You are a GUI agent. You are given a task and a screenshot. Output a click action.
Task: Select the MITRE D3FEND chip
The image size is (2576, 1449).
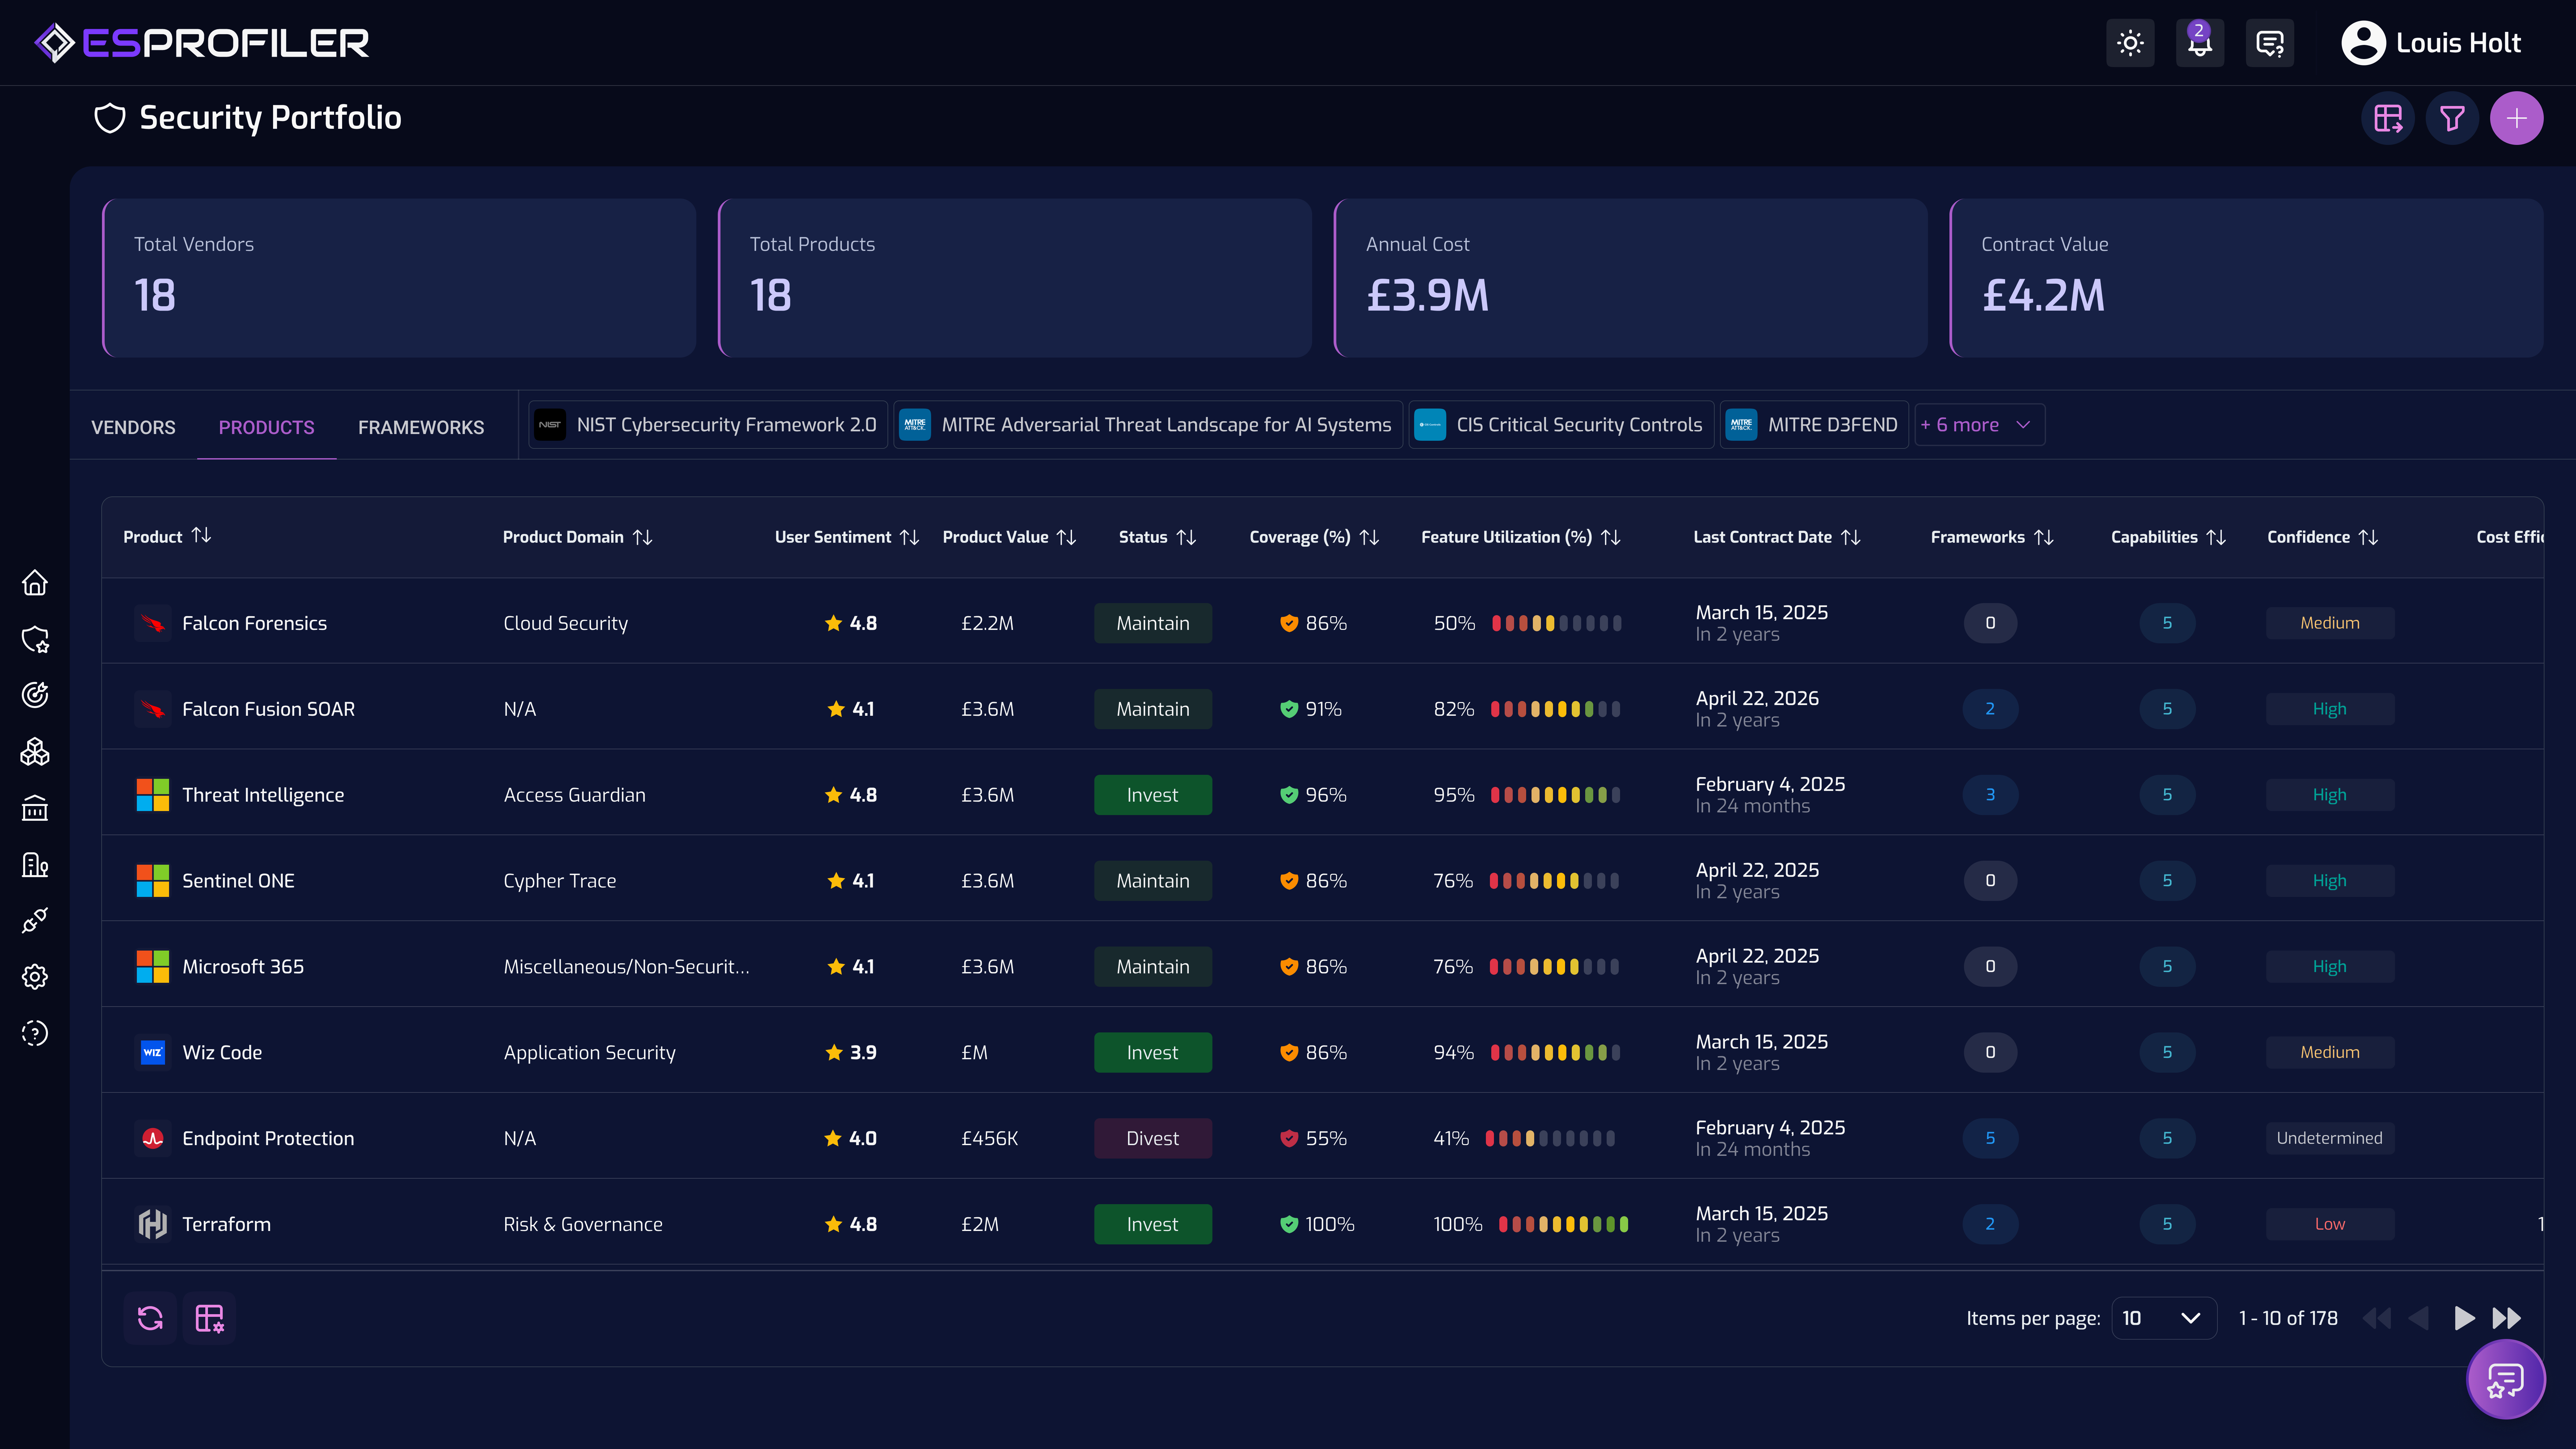pos(1814,425)
